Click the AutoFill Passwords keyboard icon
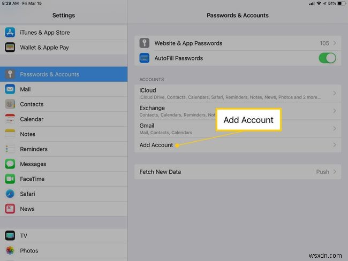This screenshot has width=348, height=261. click(144, 58)
